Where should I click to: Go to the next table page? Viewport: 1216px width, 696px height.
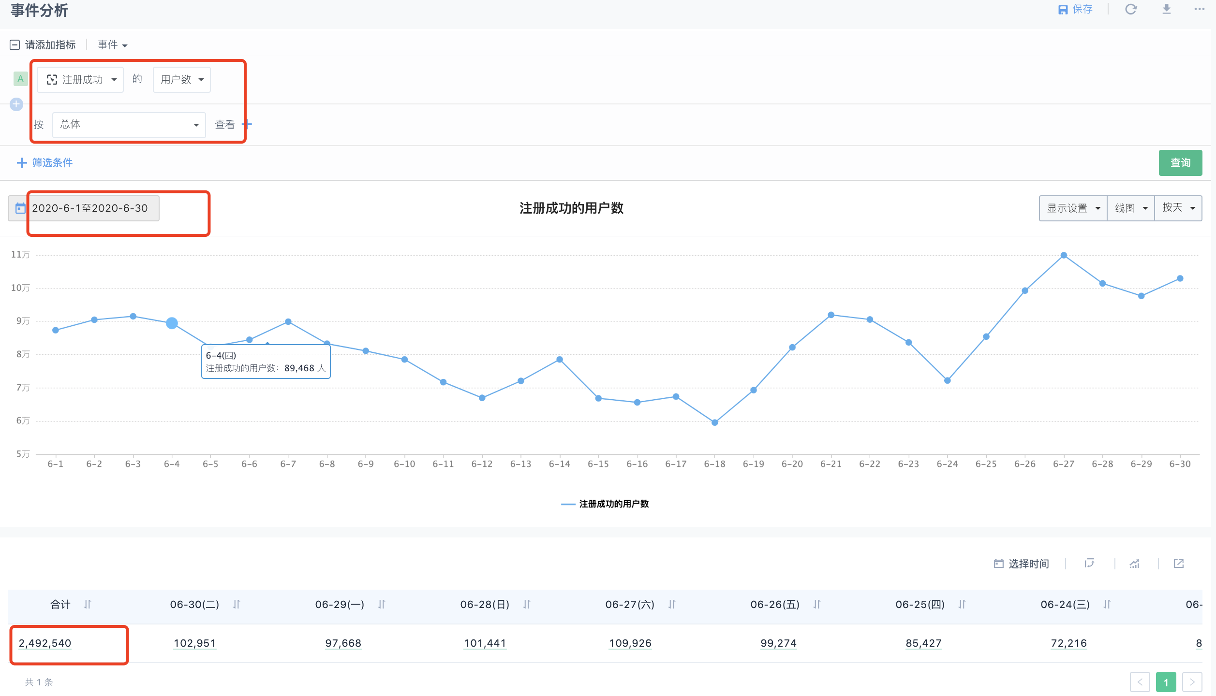pos(1192,682)
